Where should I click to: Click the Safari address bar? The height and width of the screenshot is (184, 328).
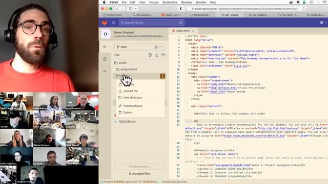[247, 9]
